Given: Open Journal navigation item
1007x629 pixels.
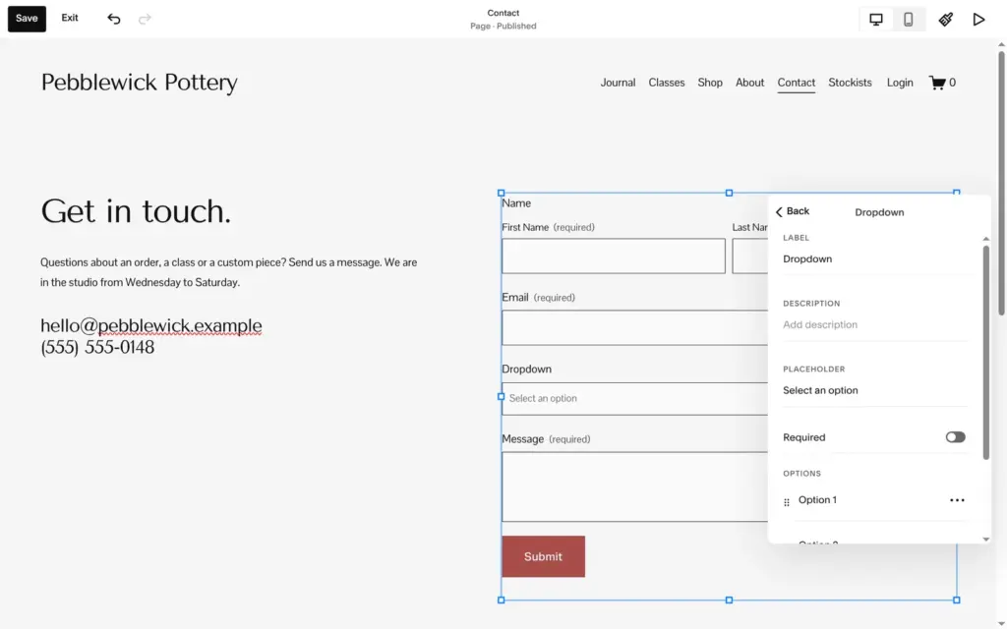Looking at the screenshot, I should (x=618, y=83).
